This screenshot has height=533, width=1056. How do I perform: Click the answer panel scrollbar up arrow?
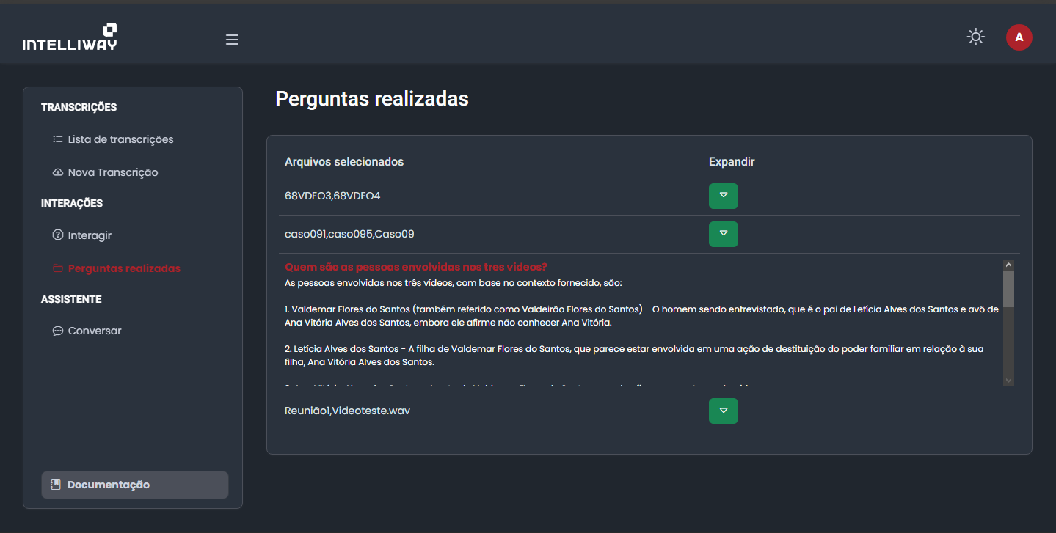click(x=1008, y=265)
